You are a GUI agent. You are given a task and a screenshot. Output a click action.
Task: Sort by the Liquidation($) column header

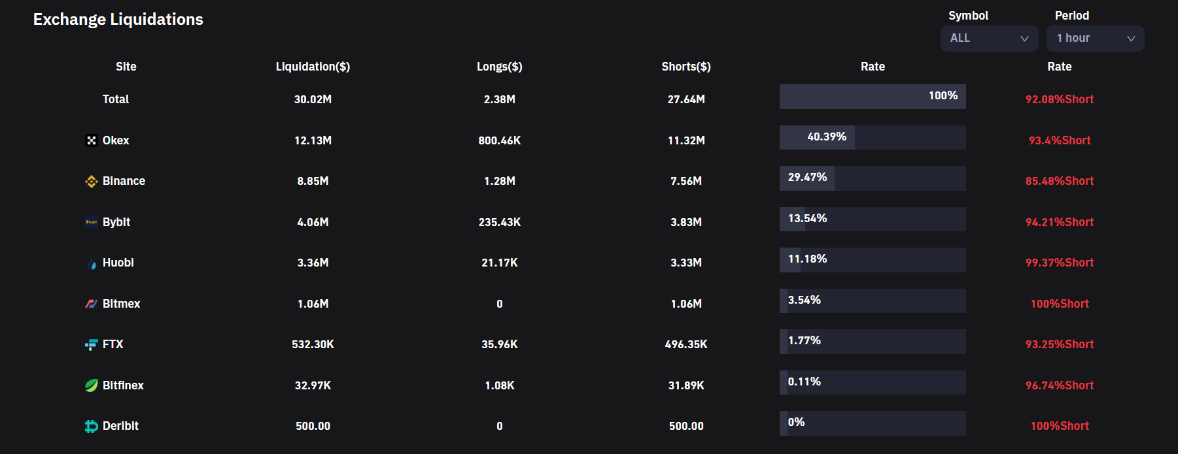[x=313, y=67]
